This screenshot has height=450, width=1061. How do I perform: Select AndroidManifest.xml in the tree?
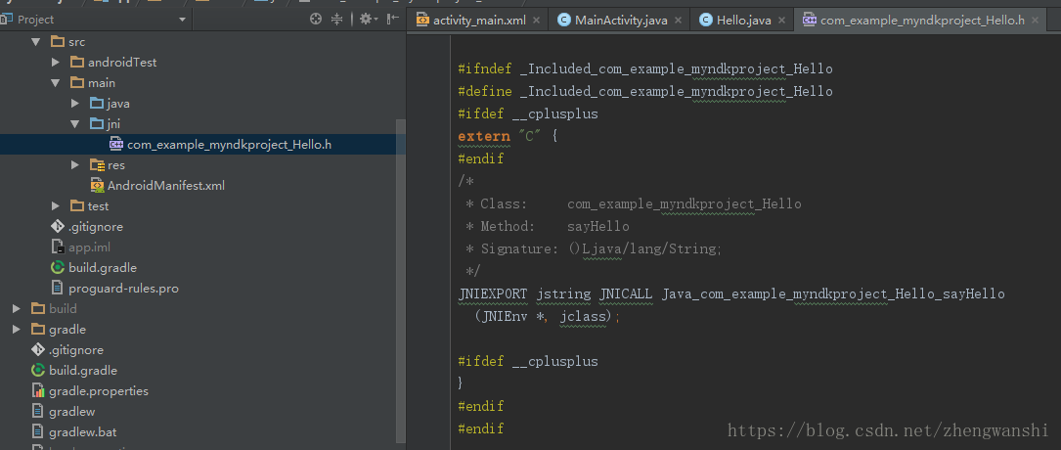(166, 186)
